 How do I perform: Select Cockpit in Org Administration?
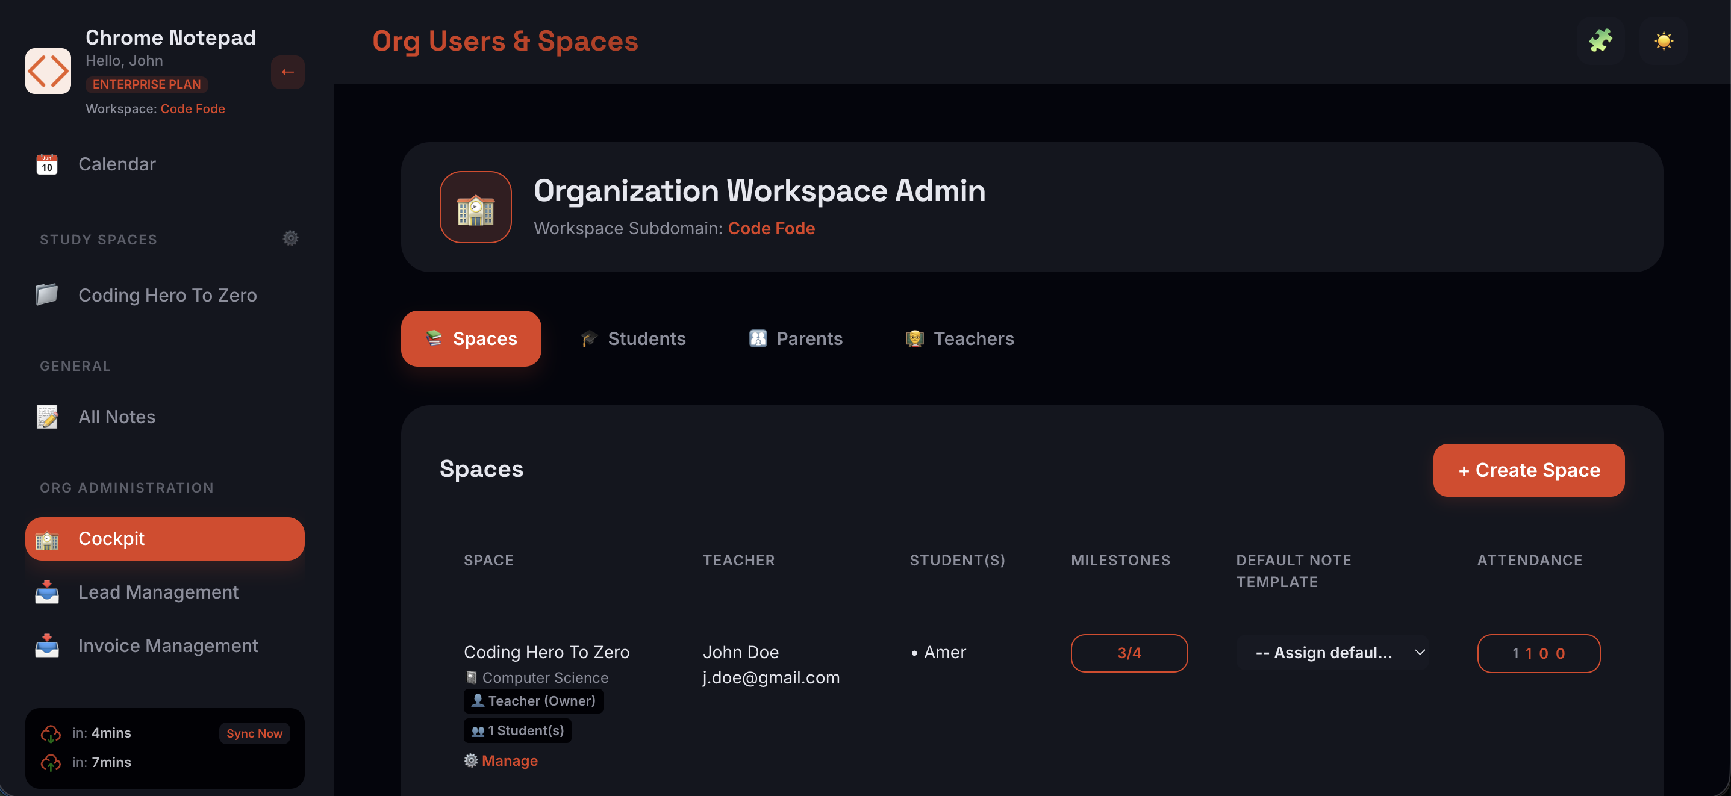coord(164,539)
